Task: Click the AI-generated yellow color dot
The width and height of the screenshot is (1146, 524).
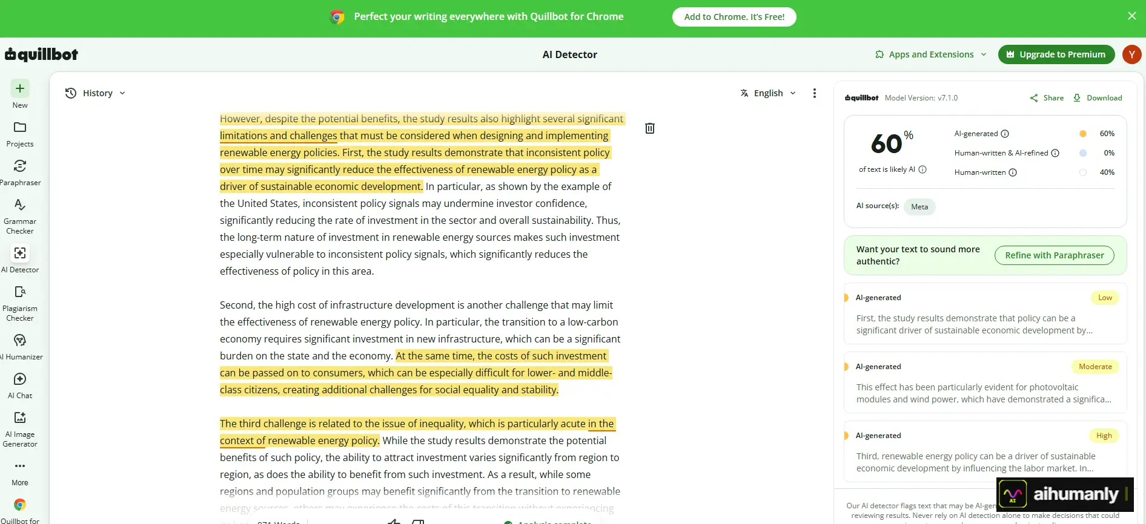Action: pyautogui.click(x=1083, y=134)
